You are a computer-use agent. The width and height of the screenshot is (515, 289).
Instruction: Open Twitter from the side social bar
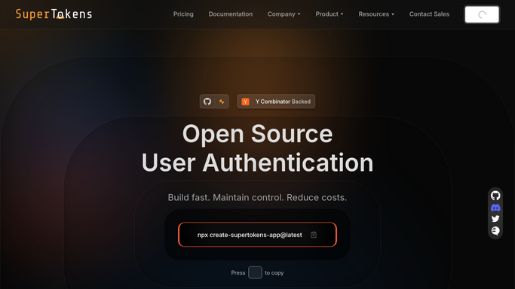495,218
